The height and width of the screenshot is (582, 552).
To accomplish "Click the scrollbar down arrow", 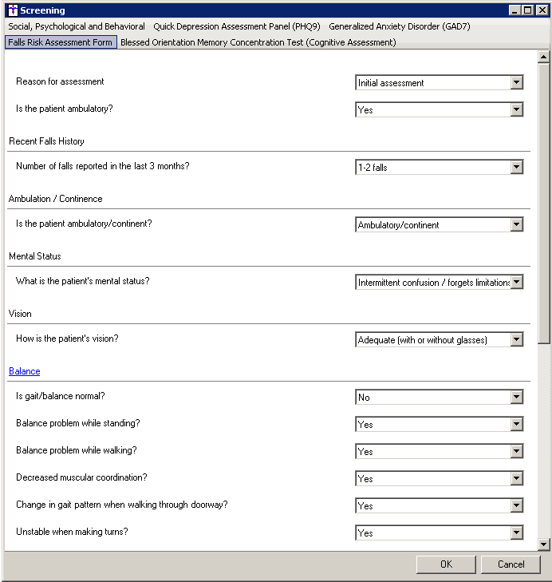I will click(x=544, y=544).
